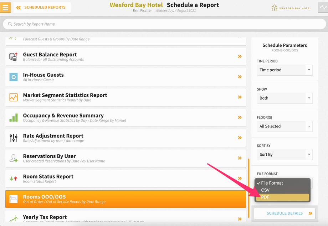
Task: Open the activity graph icon at top right
Action: click(323, 8)
